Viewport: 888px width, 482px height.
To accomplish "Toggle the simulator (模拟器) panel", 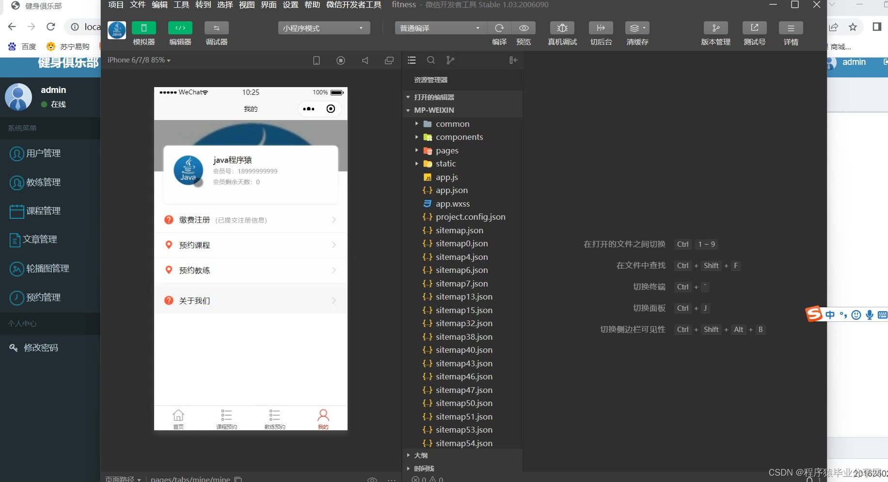I will [x=143, y=28].
